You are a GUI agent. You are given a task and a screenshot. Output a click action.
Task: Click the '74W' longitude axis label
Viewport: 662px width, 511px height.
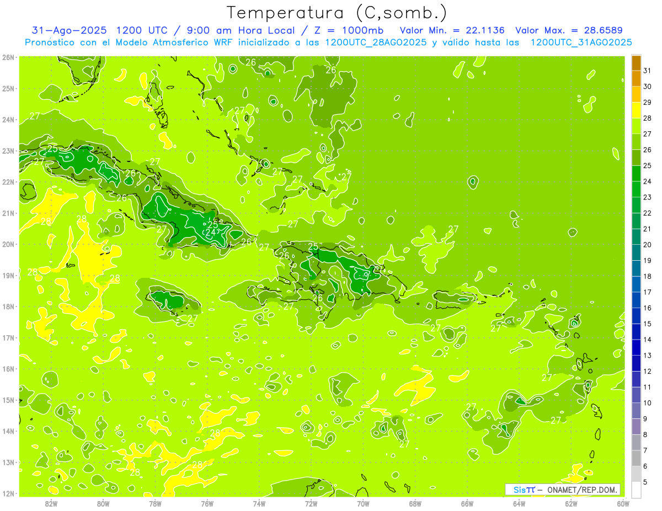pyautogui.click(x=259, y=504)
